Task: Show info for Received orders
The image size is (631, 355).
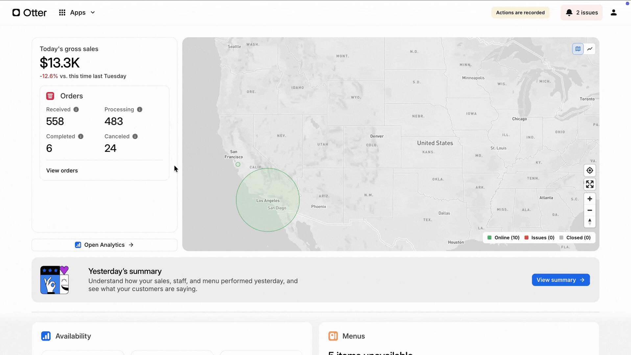Action: tap(76, 109)
